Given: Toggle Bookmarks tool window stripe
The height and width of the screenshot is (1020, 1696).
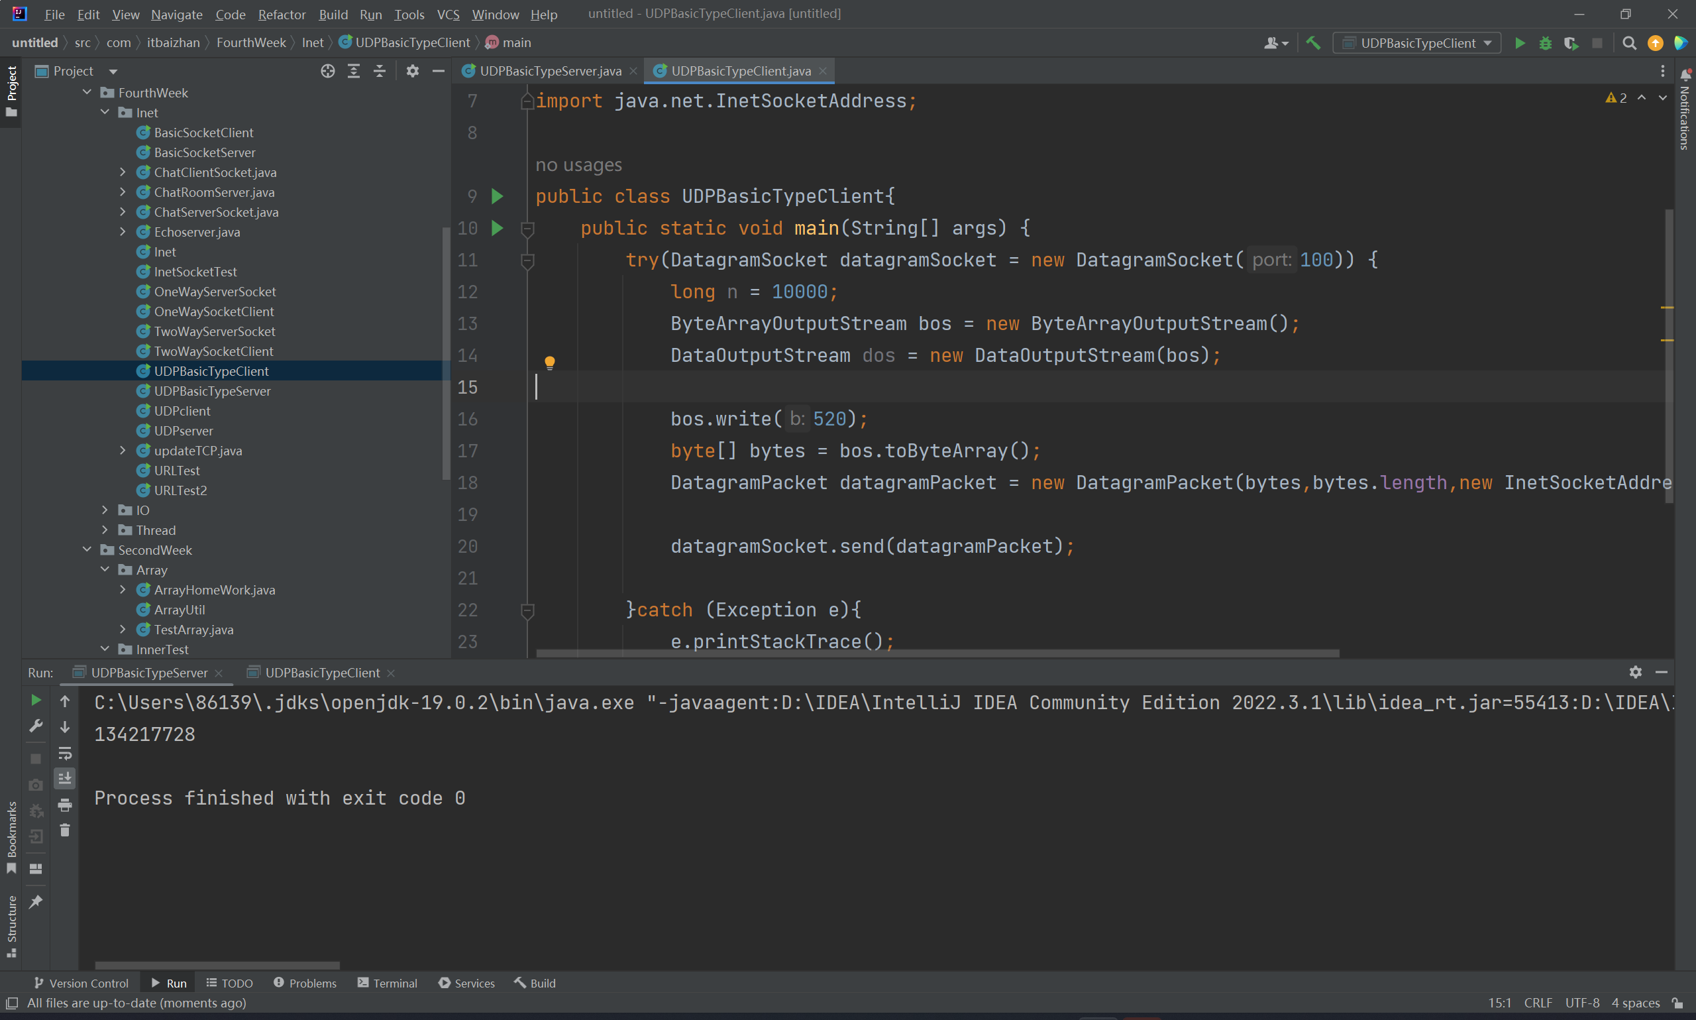Looking at the screenshot, I should point(11,837).
